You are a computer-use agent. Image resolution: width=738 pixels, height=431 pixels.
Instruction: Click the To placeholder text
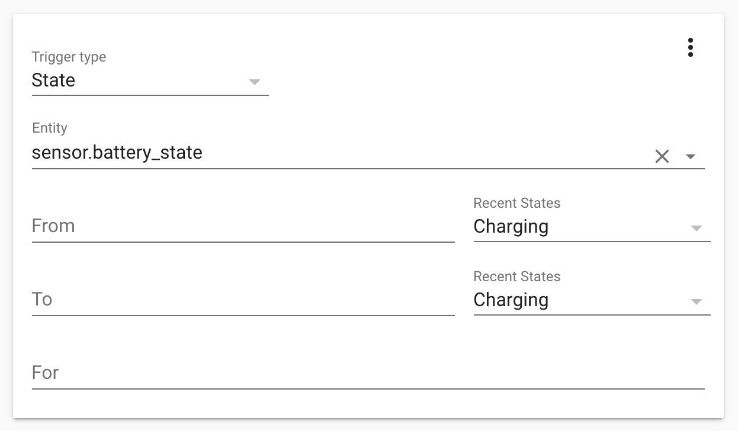[x=42, y=300]
